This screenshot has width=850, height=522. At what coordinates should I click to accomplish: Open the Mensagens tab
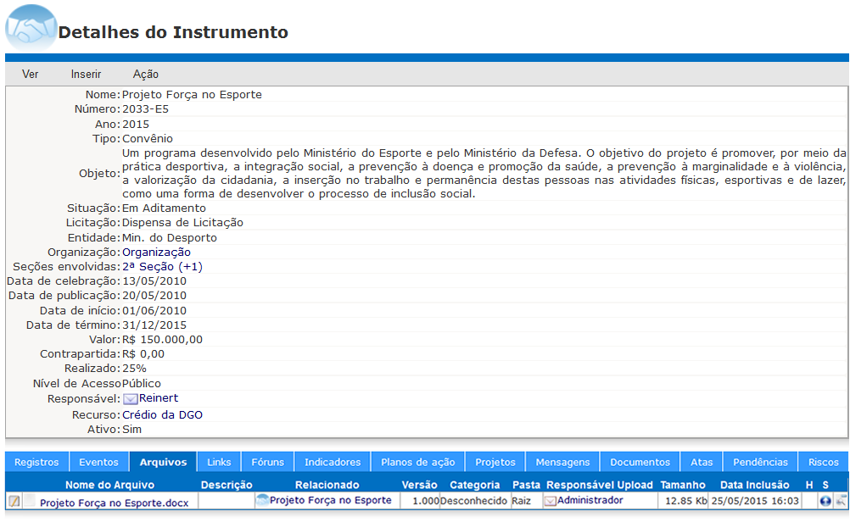(562, 462)
